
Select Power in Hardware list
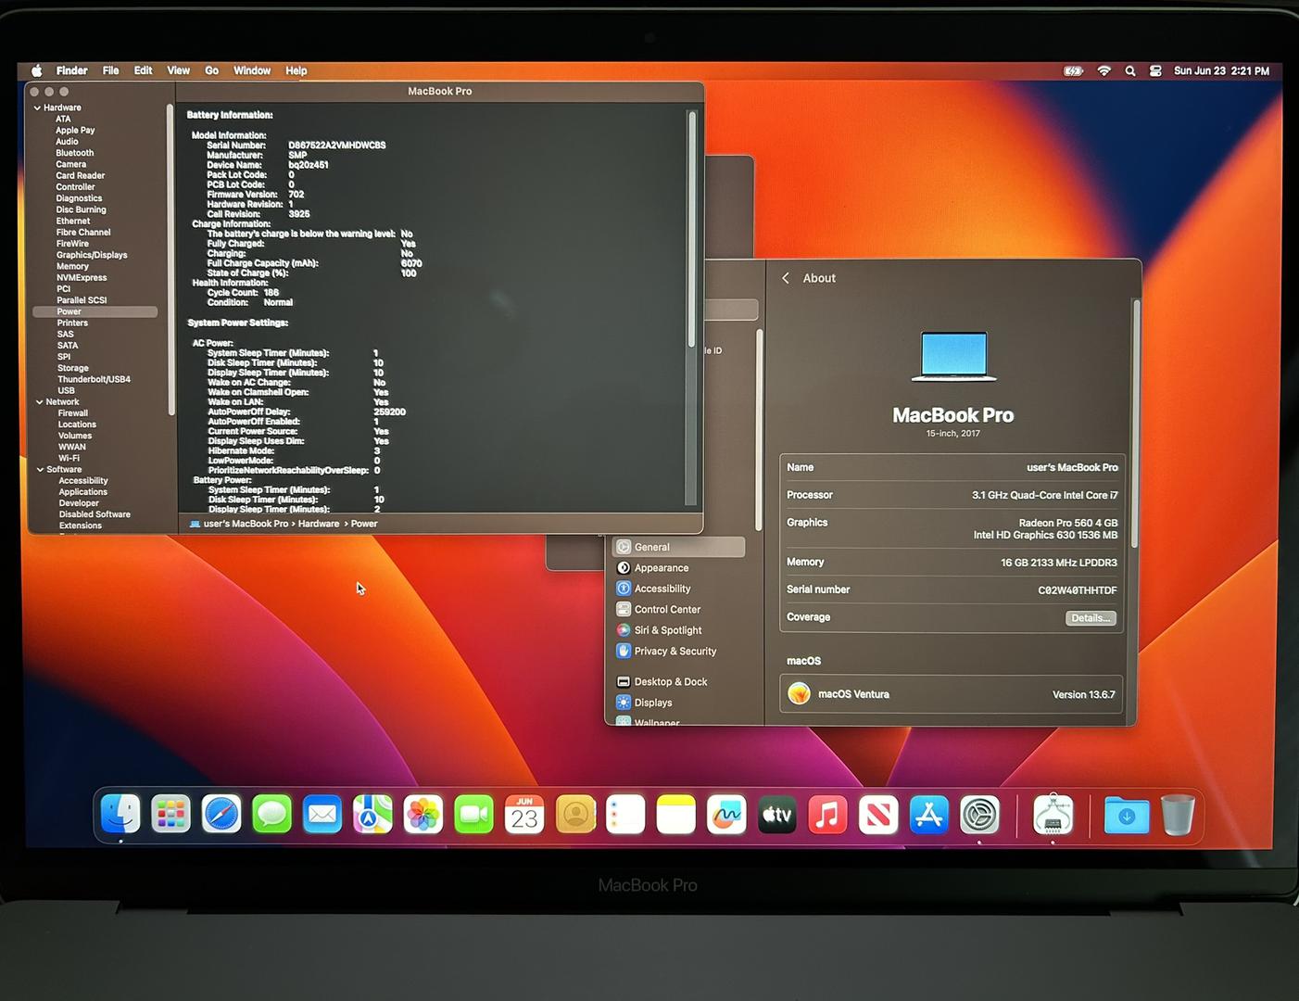(x=95, y=311)
